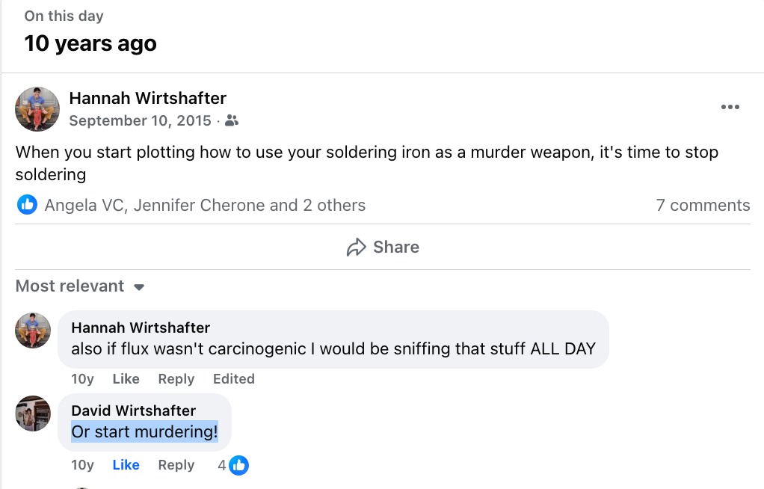Reply to David's murdering comment
764x489 pixels.
tap(176, 465)
